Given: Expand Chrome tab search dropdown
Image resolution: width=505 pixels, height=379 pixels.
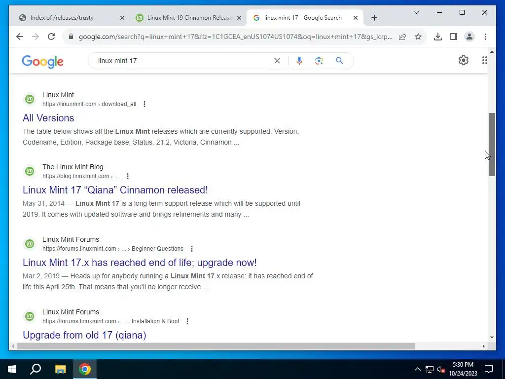Looking at the screenshot, I should (x=416, y=12).
